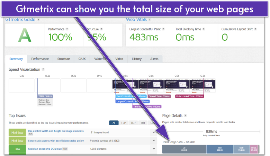Click the 0.6s filmstrip thumbnail
This screenshot has height=156, width=270.
(151, 86)
